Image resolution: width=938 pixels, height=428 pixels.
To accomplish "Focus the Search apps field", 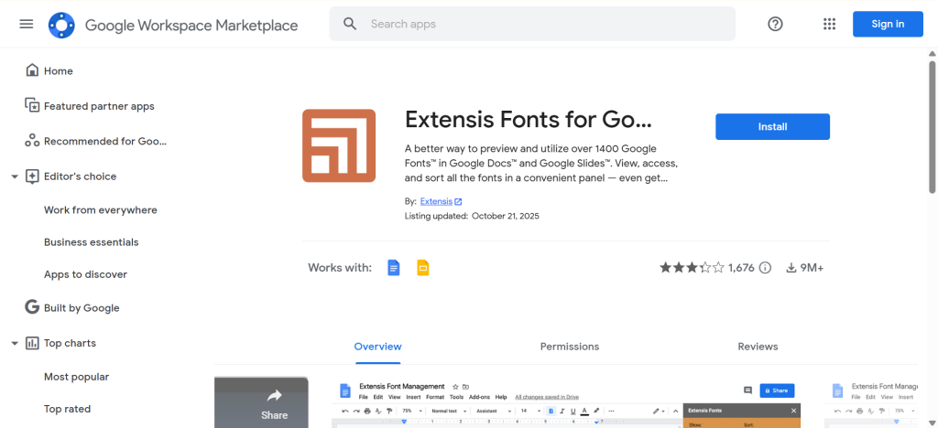I will point(532,24).
